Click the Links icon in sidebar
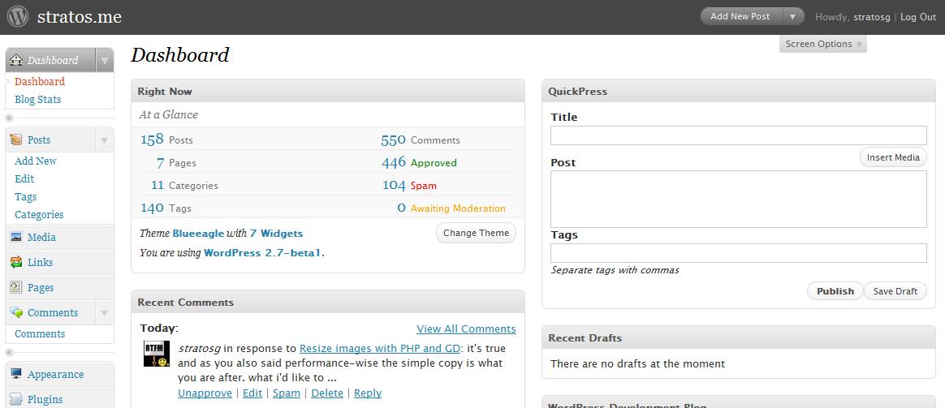945x408 pixels. [16, 262]
